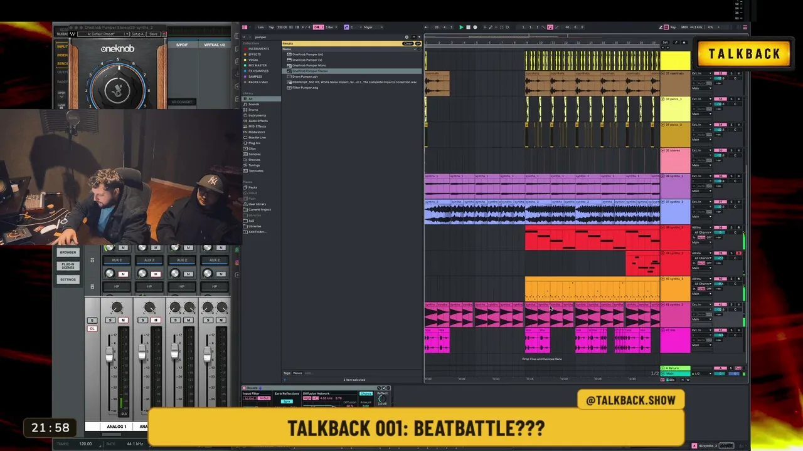Click the Clear button in Results bar
The height and width of the screenshot is (451, 803).
(408, 43)
